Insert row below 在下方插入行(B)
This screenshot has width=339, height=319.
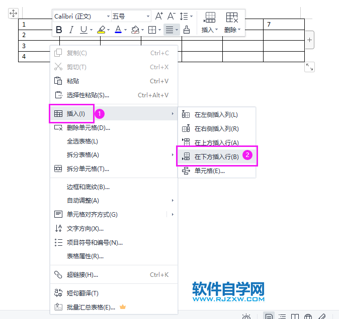[217, 156]
